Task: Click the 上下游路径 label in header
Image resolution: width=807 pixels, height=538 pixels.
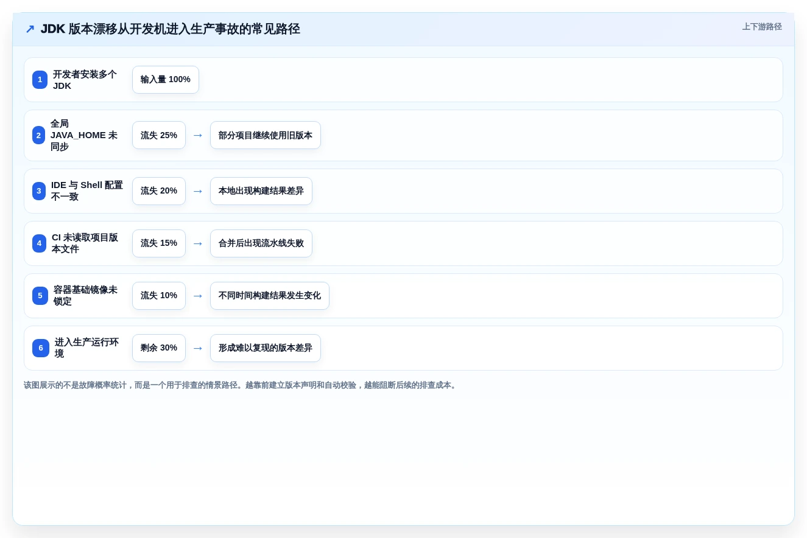Action: pyautogui.click(x=762, y=27)
